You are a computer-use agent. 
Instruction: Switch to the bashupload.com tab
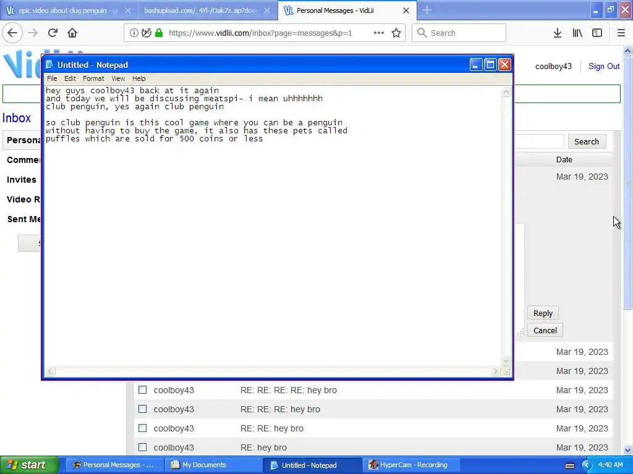(207, 10)
